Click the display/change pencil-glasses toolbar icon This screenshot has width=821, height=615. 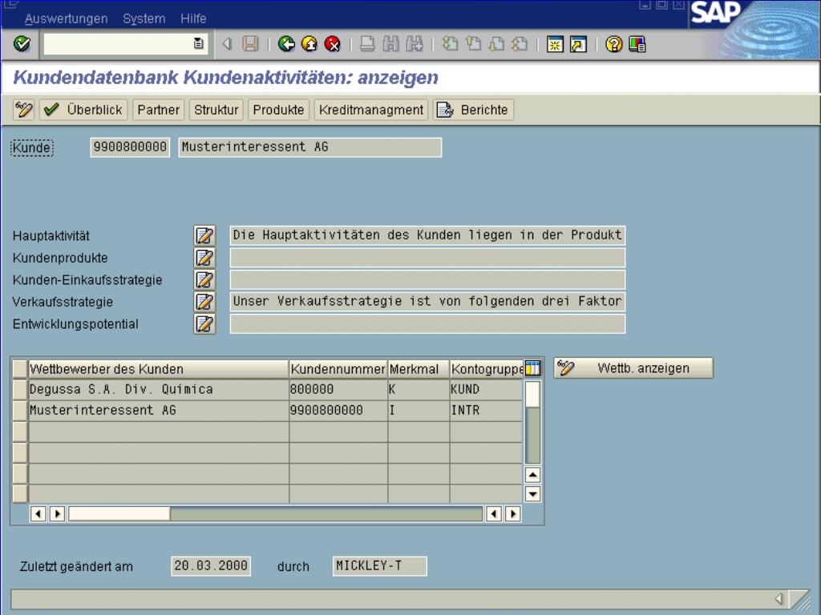pyautogui.click(x=23, y=110)
